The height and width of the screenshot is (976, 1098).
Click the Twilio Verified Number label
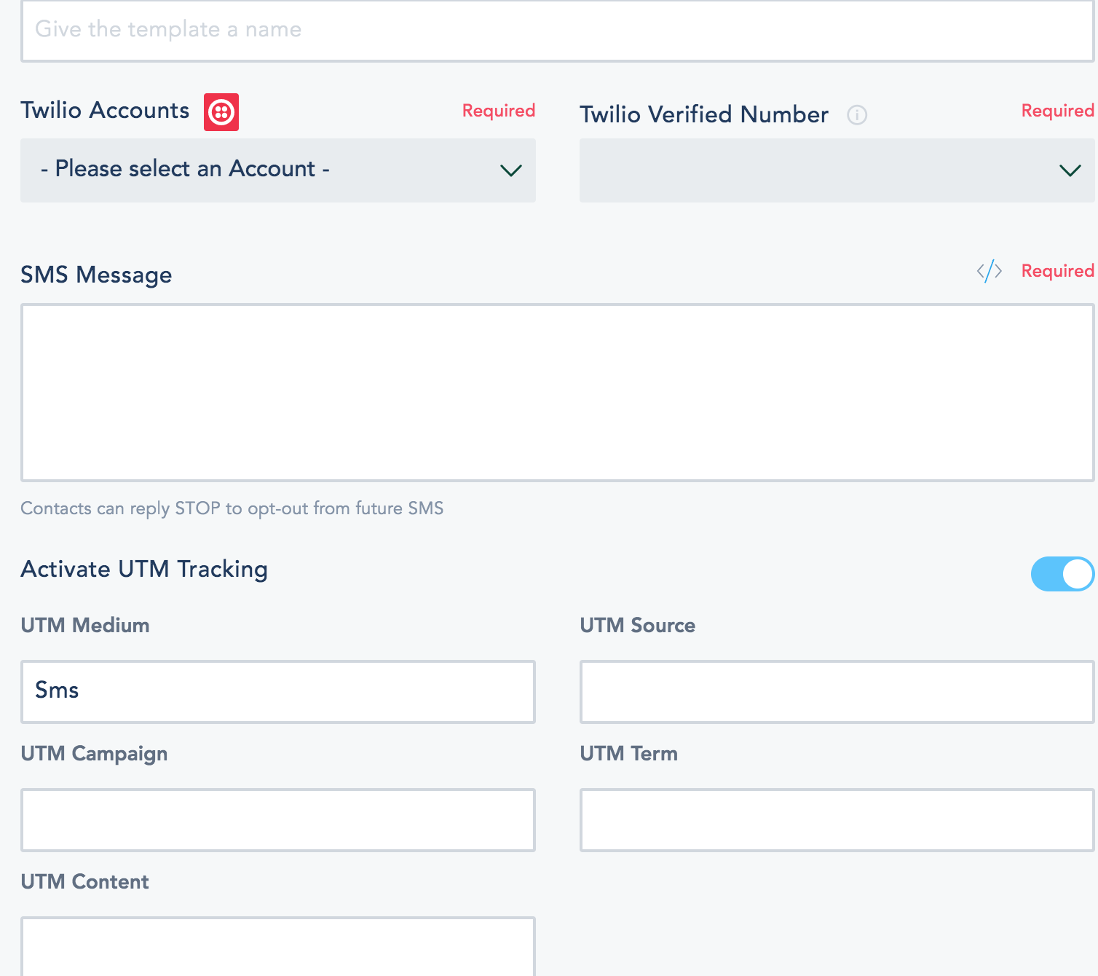point(704,115)
